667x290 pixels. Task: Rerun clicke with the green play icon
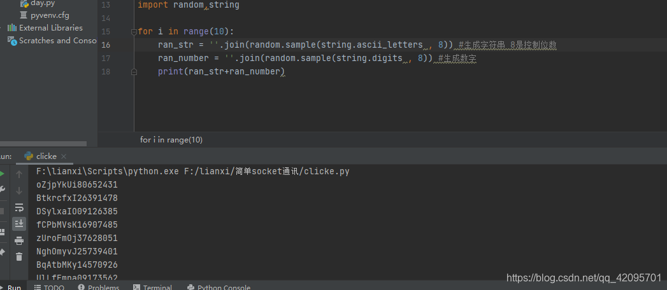point(2,174)
